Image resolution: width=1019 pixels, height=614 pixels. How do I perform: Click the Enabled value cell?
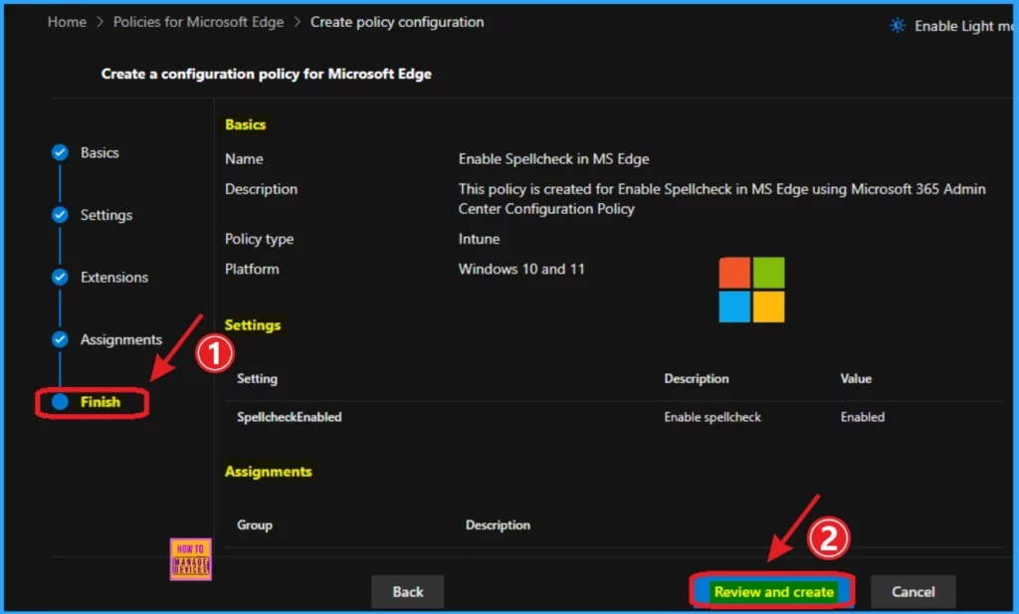(863, 417)
